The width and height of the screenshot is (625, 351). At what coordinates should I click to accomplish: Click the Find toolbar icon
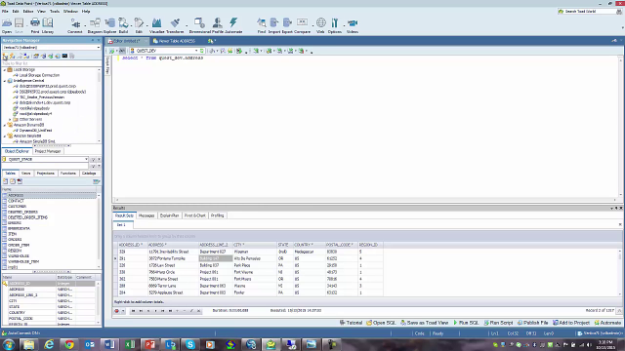pyautogui.click(x=262, y=26)
